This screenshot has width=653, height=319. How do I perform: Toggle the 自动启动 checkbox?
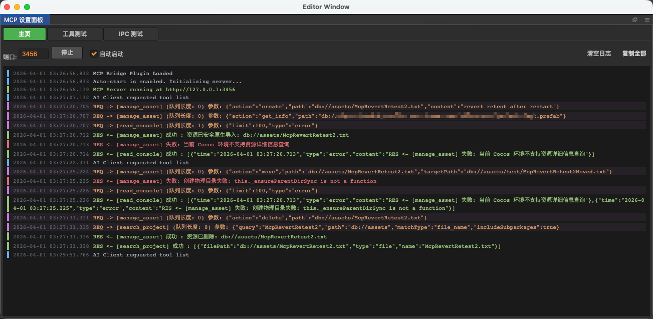[x=94, y=54]
